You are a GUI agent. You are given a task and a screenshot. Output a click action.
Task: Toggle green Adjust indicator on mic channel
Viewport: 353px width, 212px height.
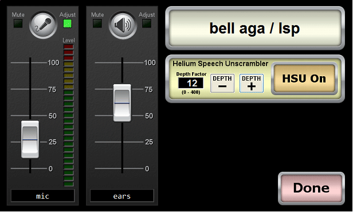(67, 23)
